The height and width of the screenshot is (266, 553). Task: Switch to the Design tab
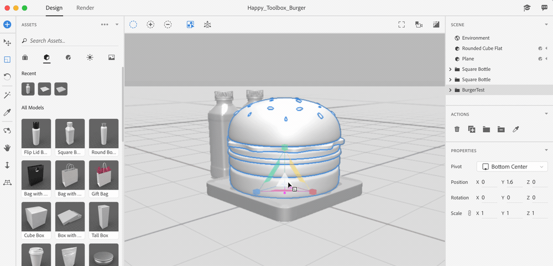coord(54,8)
